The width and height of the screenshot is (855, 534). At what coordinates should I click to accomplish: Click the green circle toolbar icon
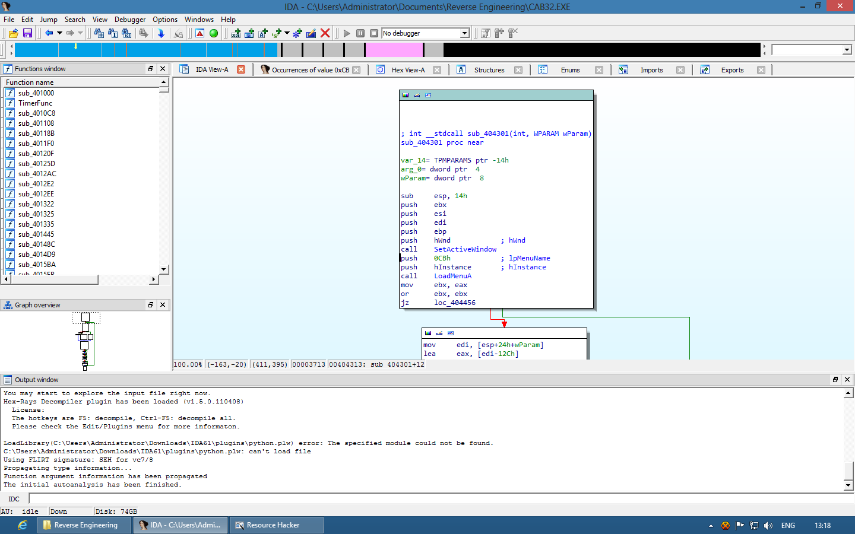tap(214, 33)
